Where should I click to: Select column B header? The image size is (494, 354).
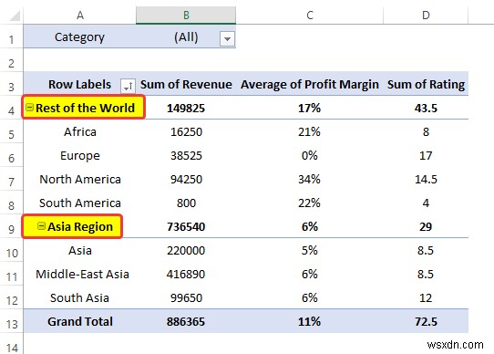(186, 16)
